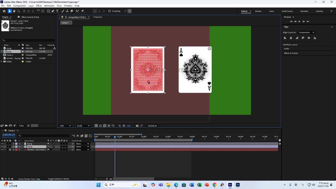
Task: Unlock the Medium Red Solid 1 layer
Action: click(x=10, y=149)
